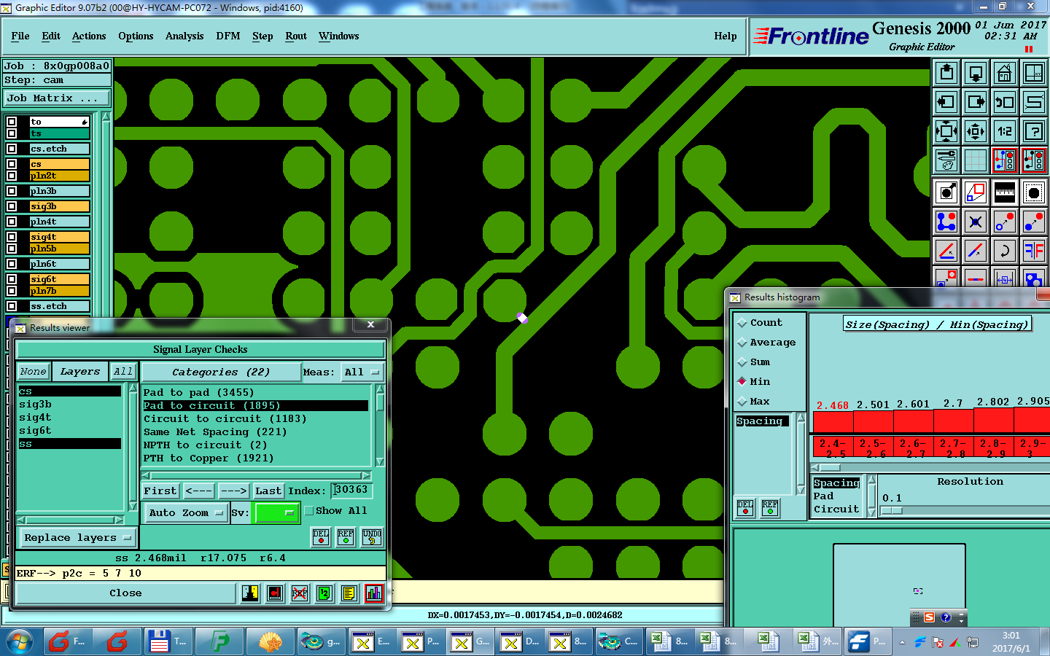The image size is (1050, 656).
Task: Open the Analysis menu
Action: [184, 36]
